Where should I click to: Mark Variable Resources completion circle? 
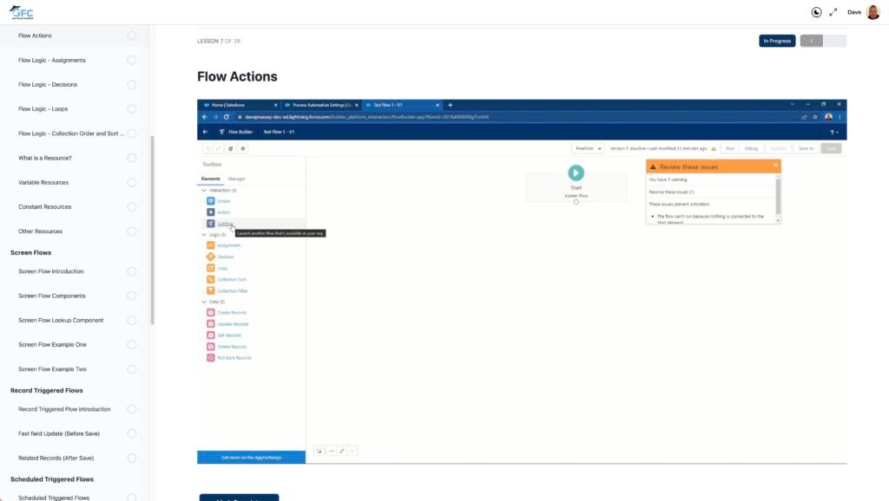(x=132, y=182)
